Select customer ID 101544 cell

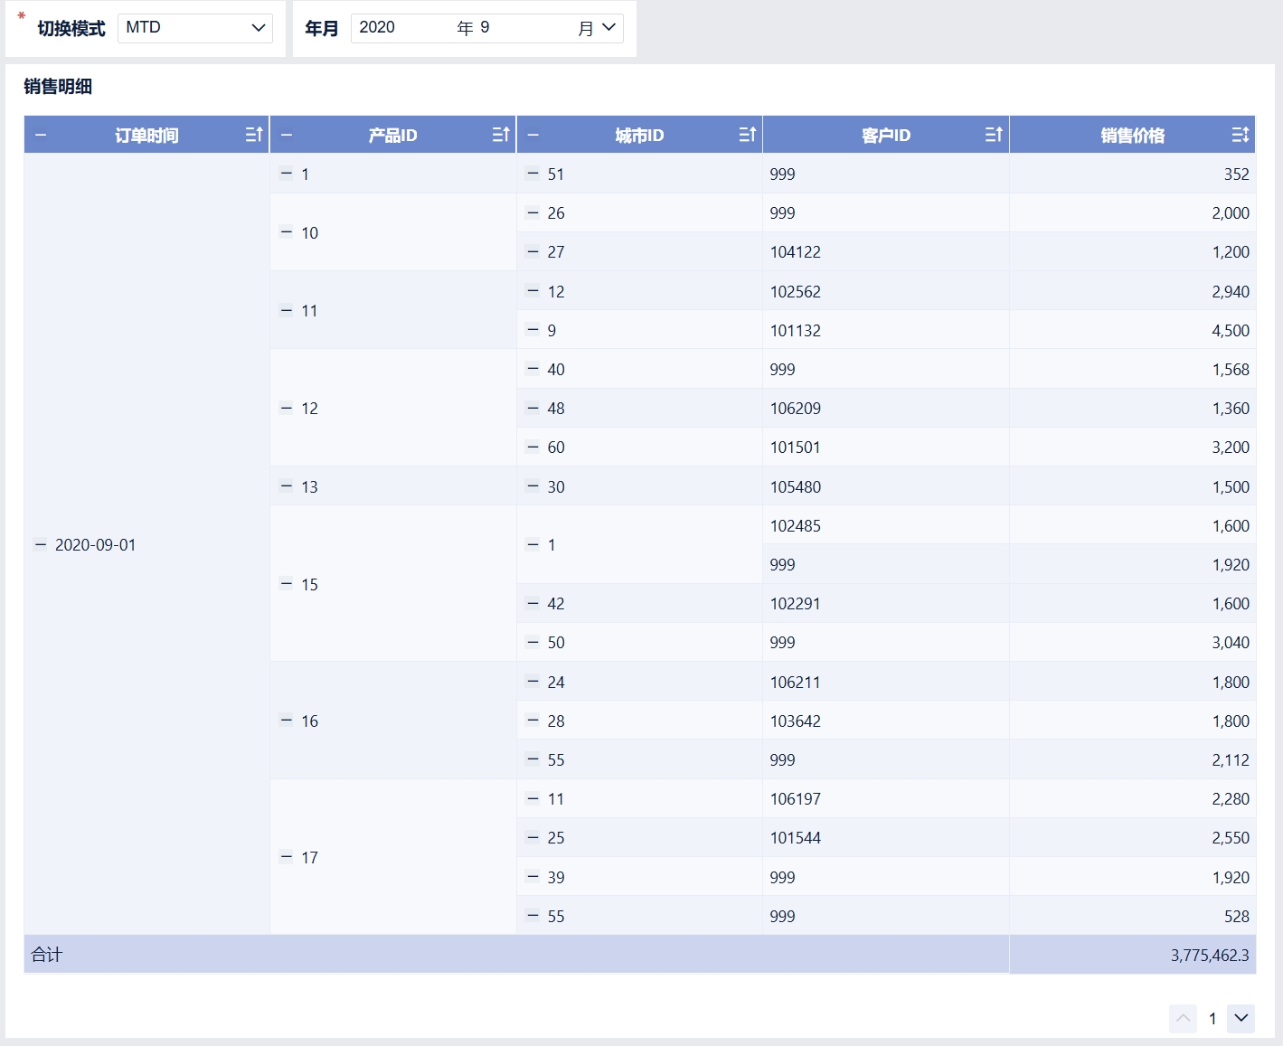coord(886,837)
